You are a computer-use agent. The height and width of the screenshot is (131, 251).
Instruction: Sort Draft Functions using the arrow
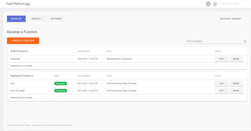point(27,51)
